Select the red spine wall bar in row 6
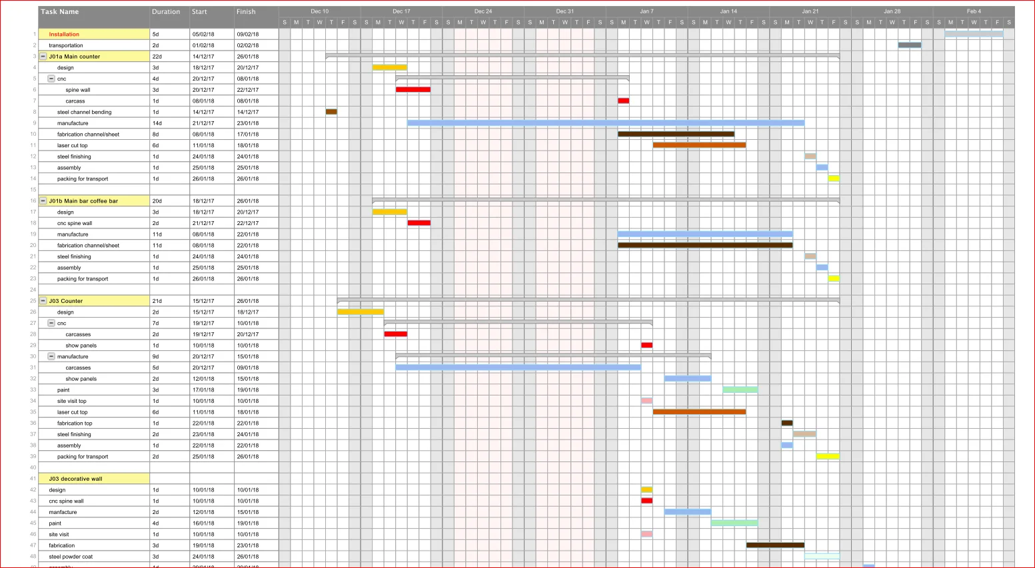The width and height of the screenshot is (1035, 568). tap(413, 89)
